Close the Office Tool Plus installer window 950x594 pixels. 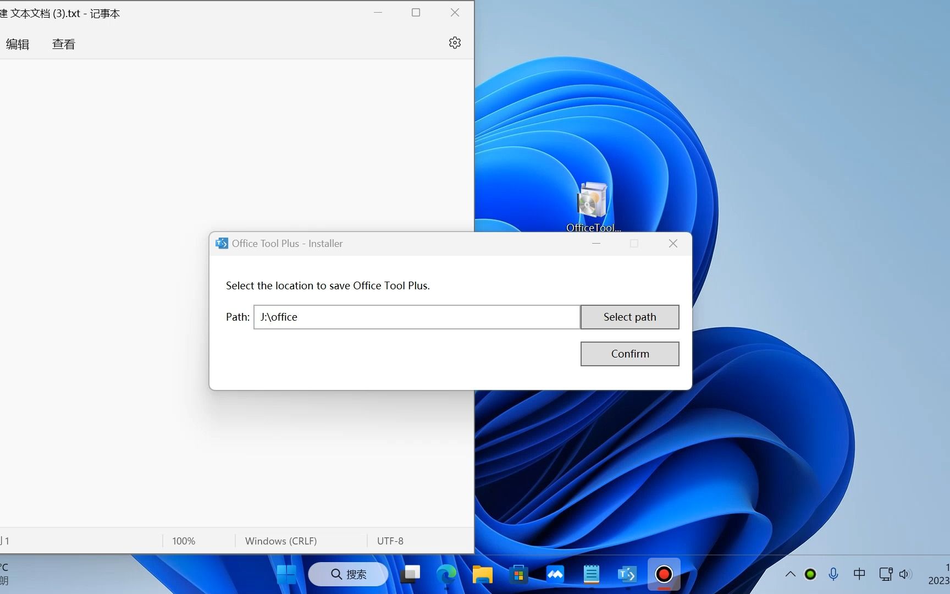tap(673, 243)
